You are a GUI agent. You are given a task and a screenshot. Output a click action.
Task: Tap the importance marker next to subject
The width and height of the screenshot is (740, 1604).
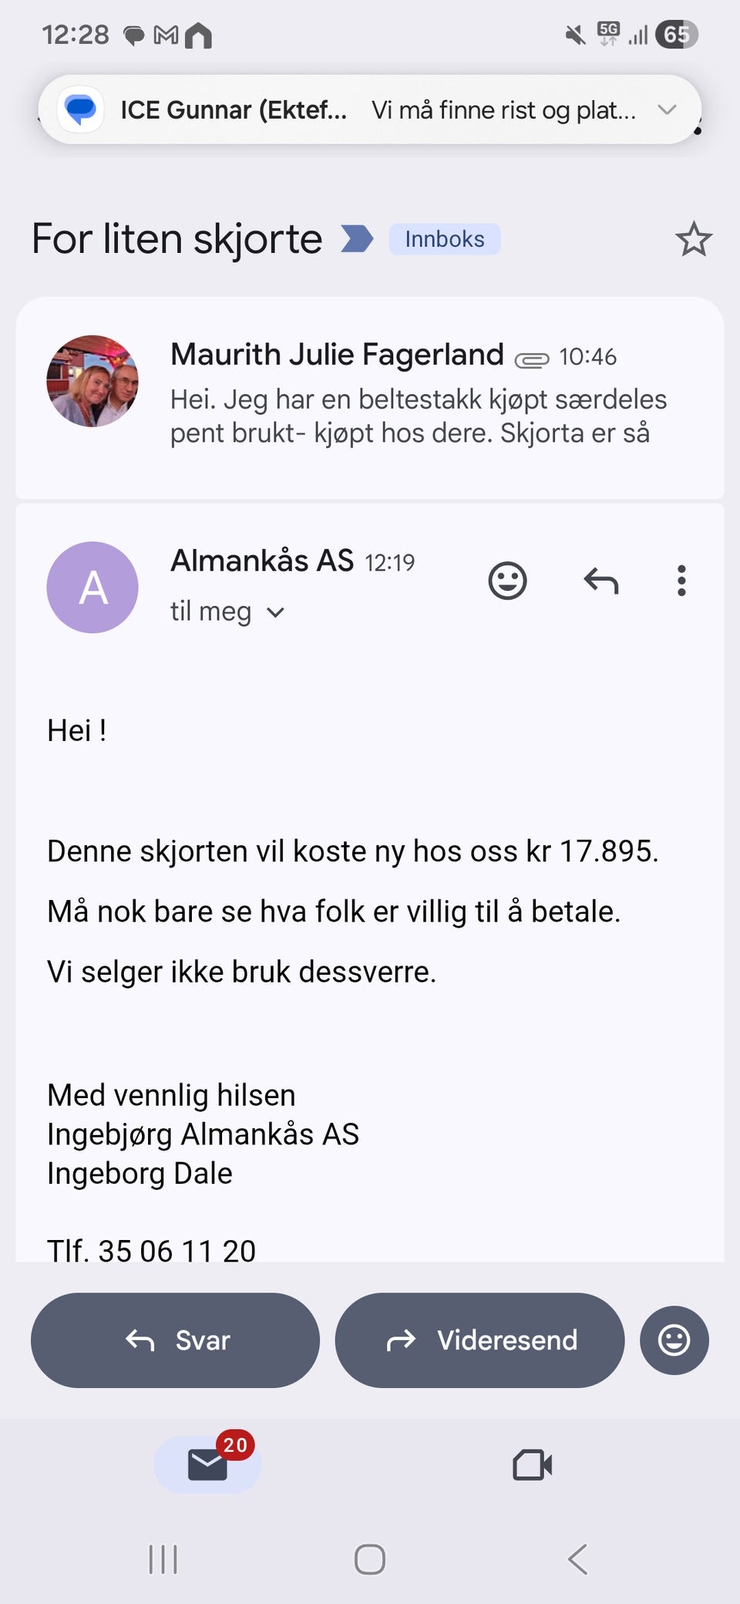coord(357,239)
